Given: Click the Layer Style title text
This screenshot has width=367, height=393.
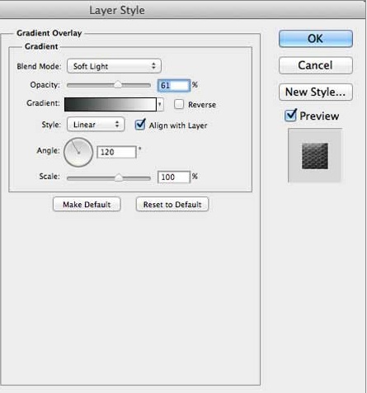Looking at the screenshot, I should [x=117, y=10].
